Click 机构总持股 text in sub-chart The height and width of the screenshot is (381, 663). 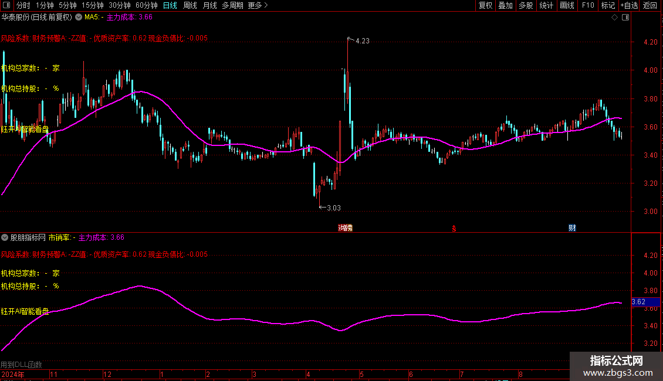[20, 287]
